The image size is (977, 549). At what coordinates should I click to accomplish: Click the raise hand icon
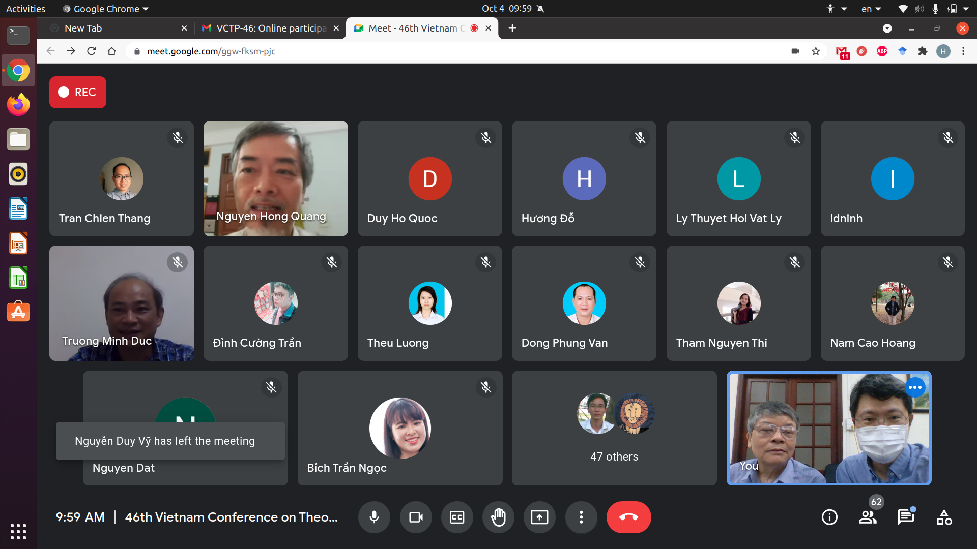(x=498, y=517)
